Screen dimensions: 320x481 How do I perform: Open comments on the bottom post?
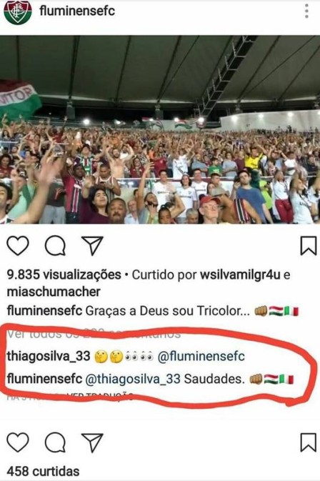click(x=55, y=442)
